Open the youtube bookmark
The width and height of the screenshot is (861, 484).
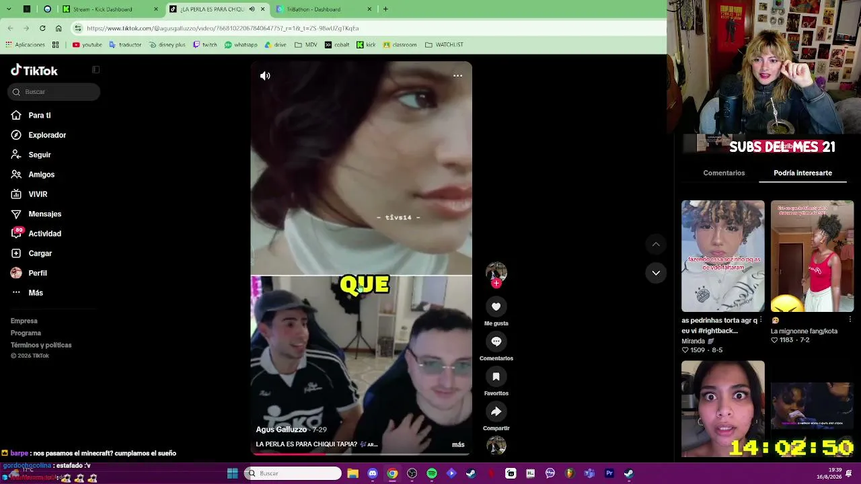pos(87,45)
